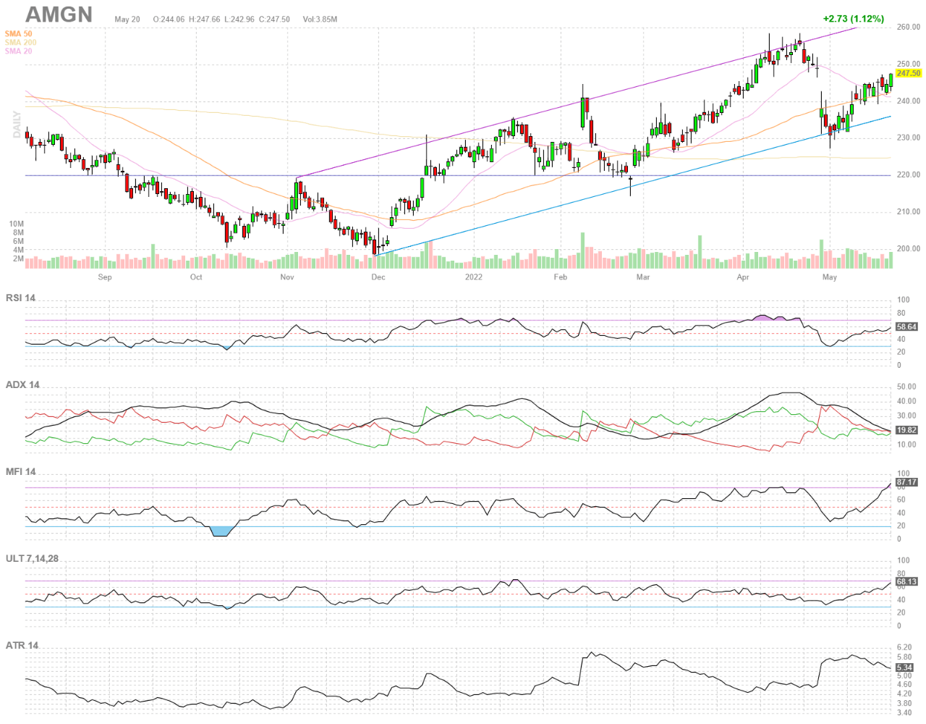Click the ULT 7,14,28 panel label
This screenshot has width=926, height=724.
[x=33, y=558]
